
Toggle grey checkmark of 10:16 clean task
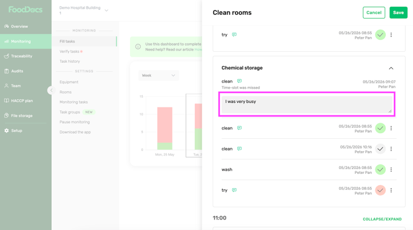380,149
